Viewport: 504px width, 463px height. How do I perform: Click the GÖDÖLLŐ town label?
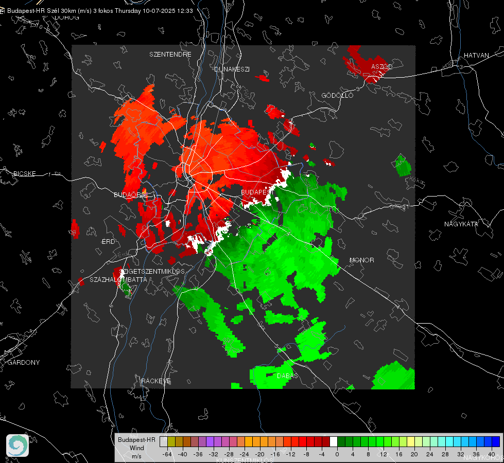pyautogui.click(x=337, y=95)
